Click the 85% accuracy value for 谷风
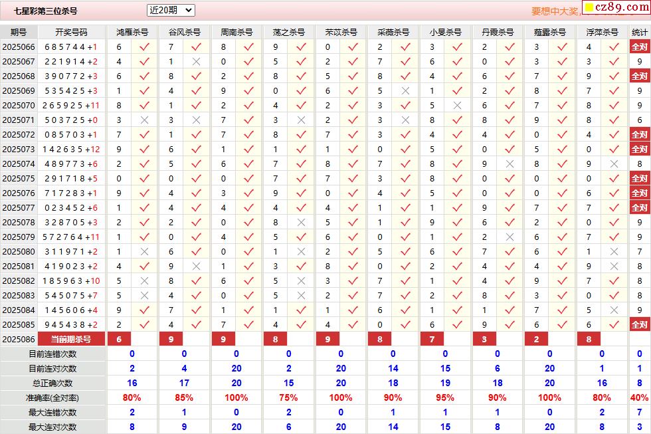The height and width of the screenshot is (434, 651). coord(184,398)
